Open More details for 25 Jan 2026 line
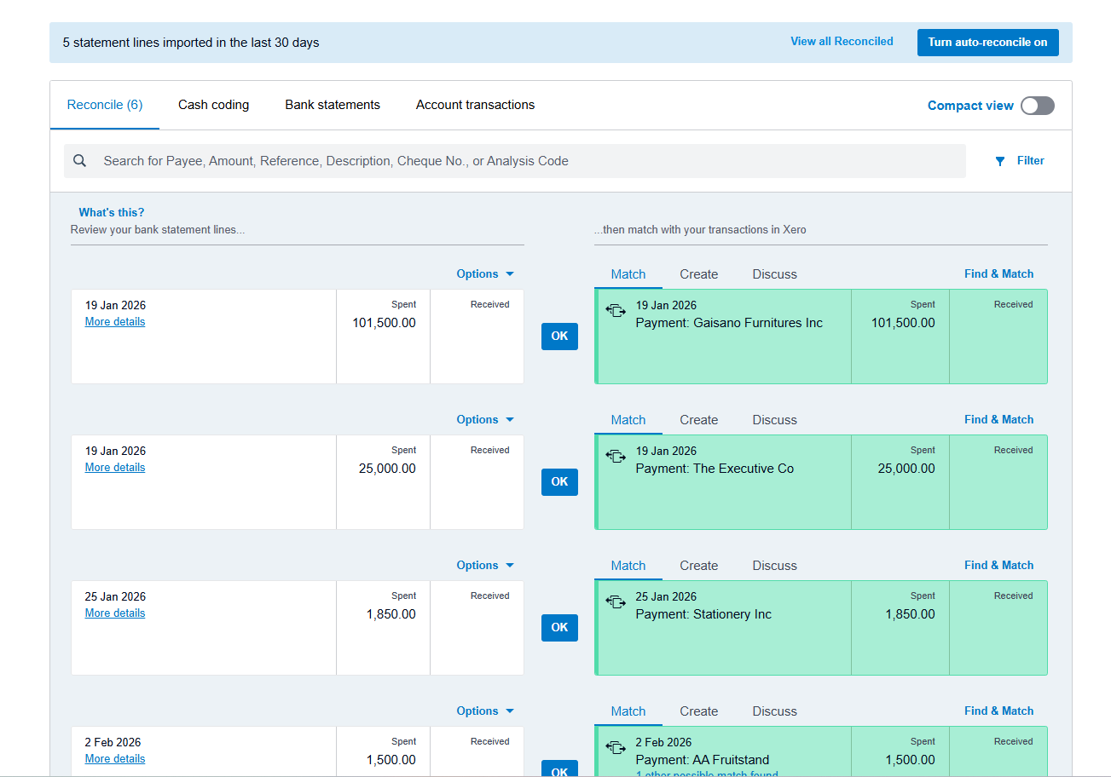Screen dimensions: 1111x777 tap(115, 613)
